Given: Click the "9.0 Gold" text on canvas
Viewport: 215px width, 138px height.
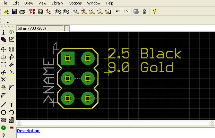Looking at the screenshot, I should tap(141, 67).
